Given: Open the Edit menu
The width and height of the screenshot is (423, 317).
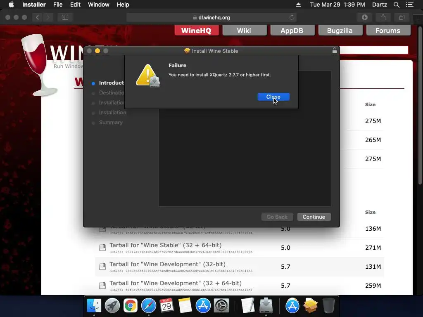Looking at the screenshot, I should (75, 5).
